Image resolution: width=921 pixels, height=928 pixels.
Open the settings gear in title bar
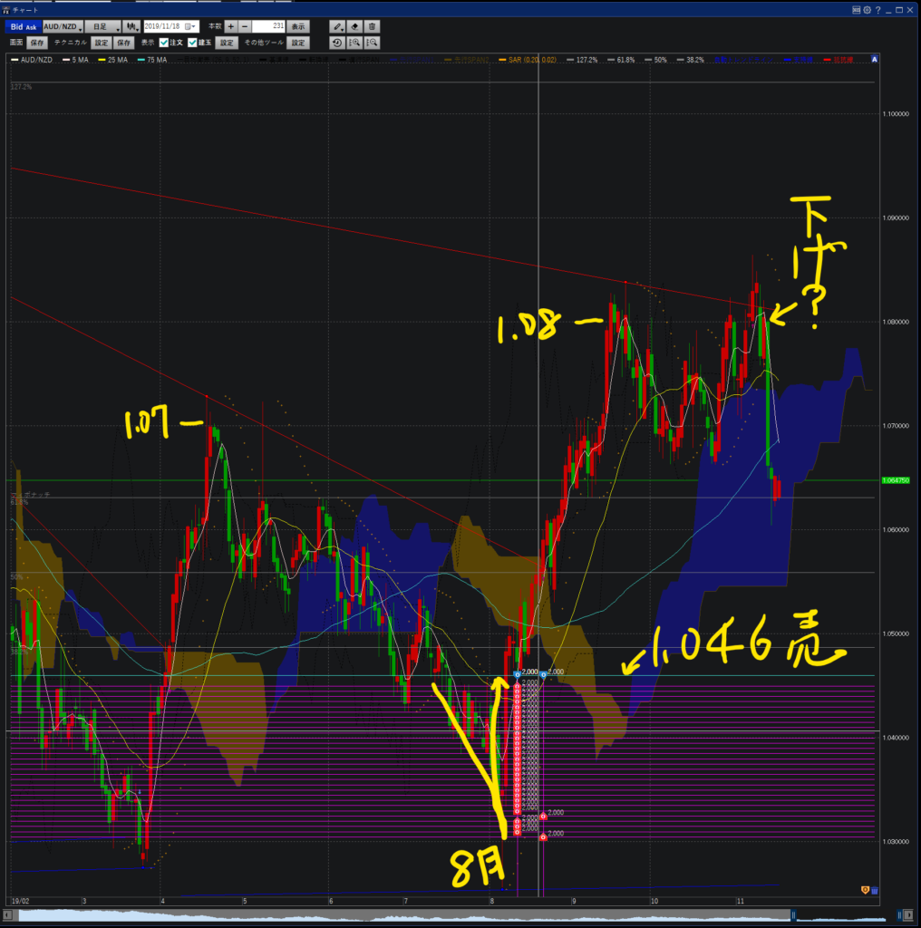(x=867, y=10)
